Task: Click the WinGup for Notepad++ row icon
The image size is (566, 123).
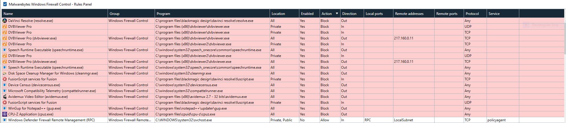Action: pyautogui.click(x=5, y=108)
